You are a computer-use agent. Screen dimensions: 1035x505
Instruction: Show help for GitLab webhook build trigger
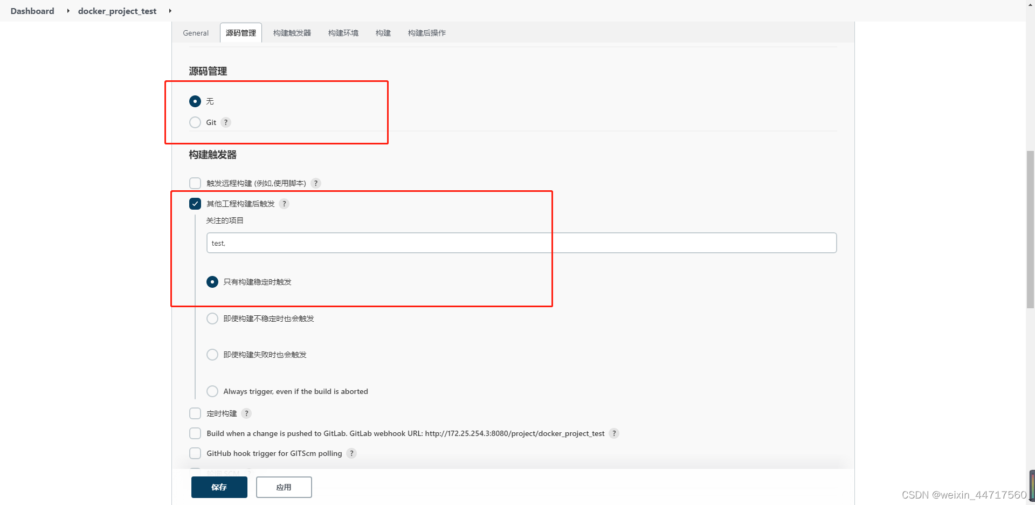[614, 433]
